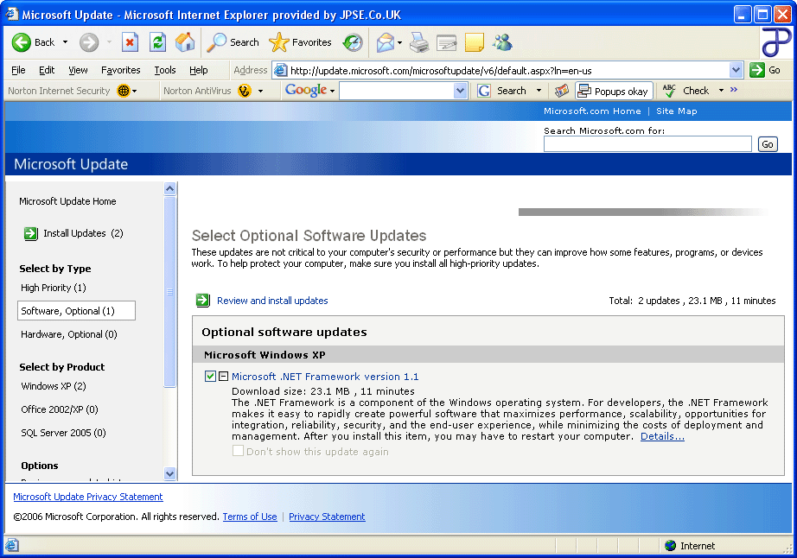
Task: Open the Check button dropdown arrow
Action: pos(721,91)
